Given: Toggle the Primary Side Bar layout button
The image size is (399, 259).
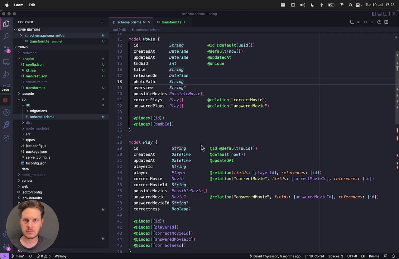Looking at the screenshot, I should [373, 14].
